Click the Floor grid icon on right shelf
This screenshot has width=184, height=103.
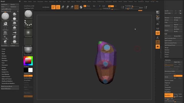pos(158,24)
